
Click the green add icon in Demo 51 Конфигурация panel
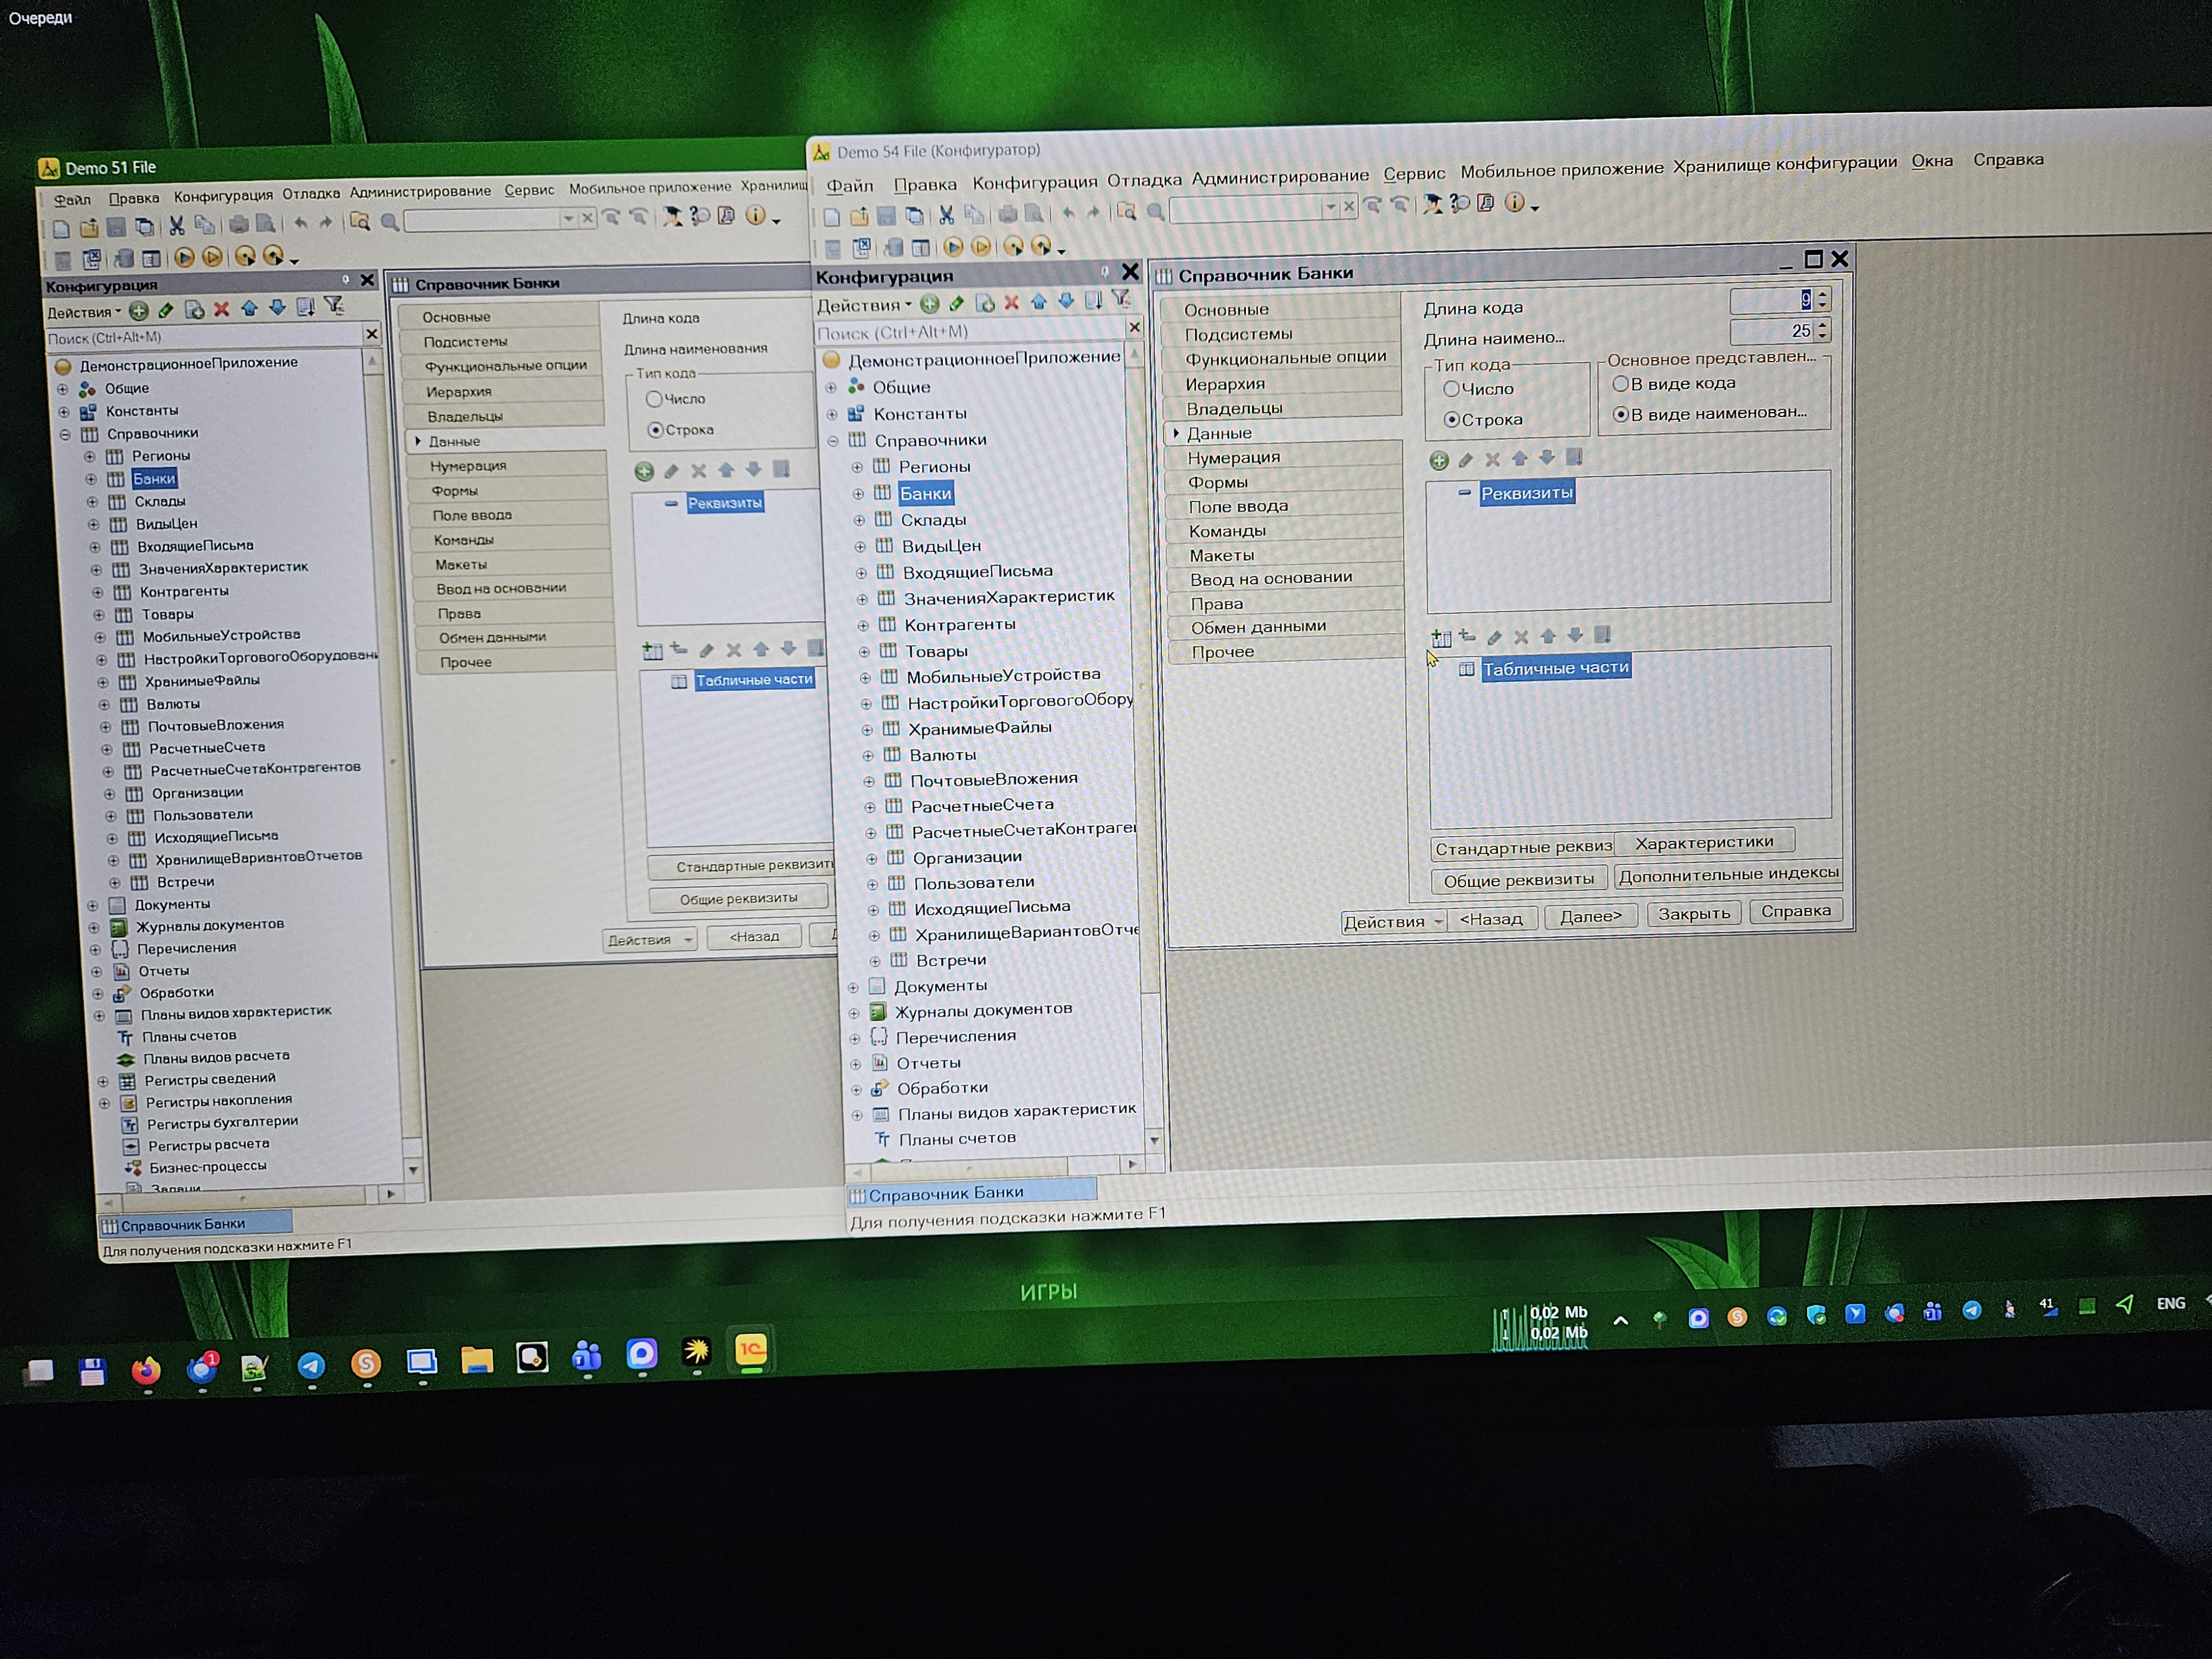click(138, 311)
